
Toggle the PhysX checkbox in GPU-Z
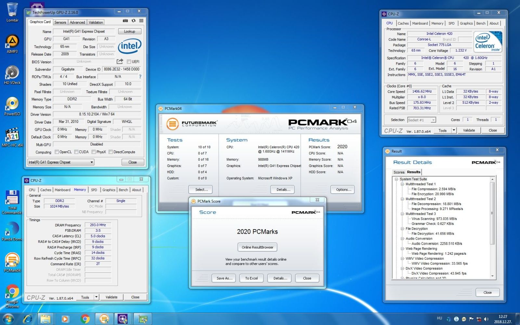[x=94, y=152]
